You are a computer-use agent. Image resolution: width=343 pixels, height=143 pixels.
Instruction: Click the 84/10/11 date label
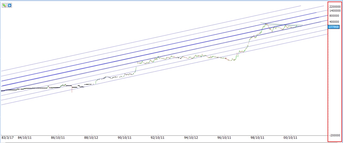click(25, 138)
